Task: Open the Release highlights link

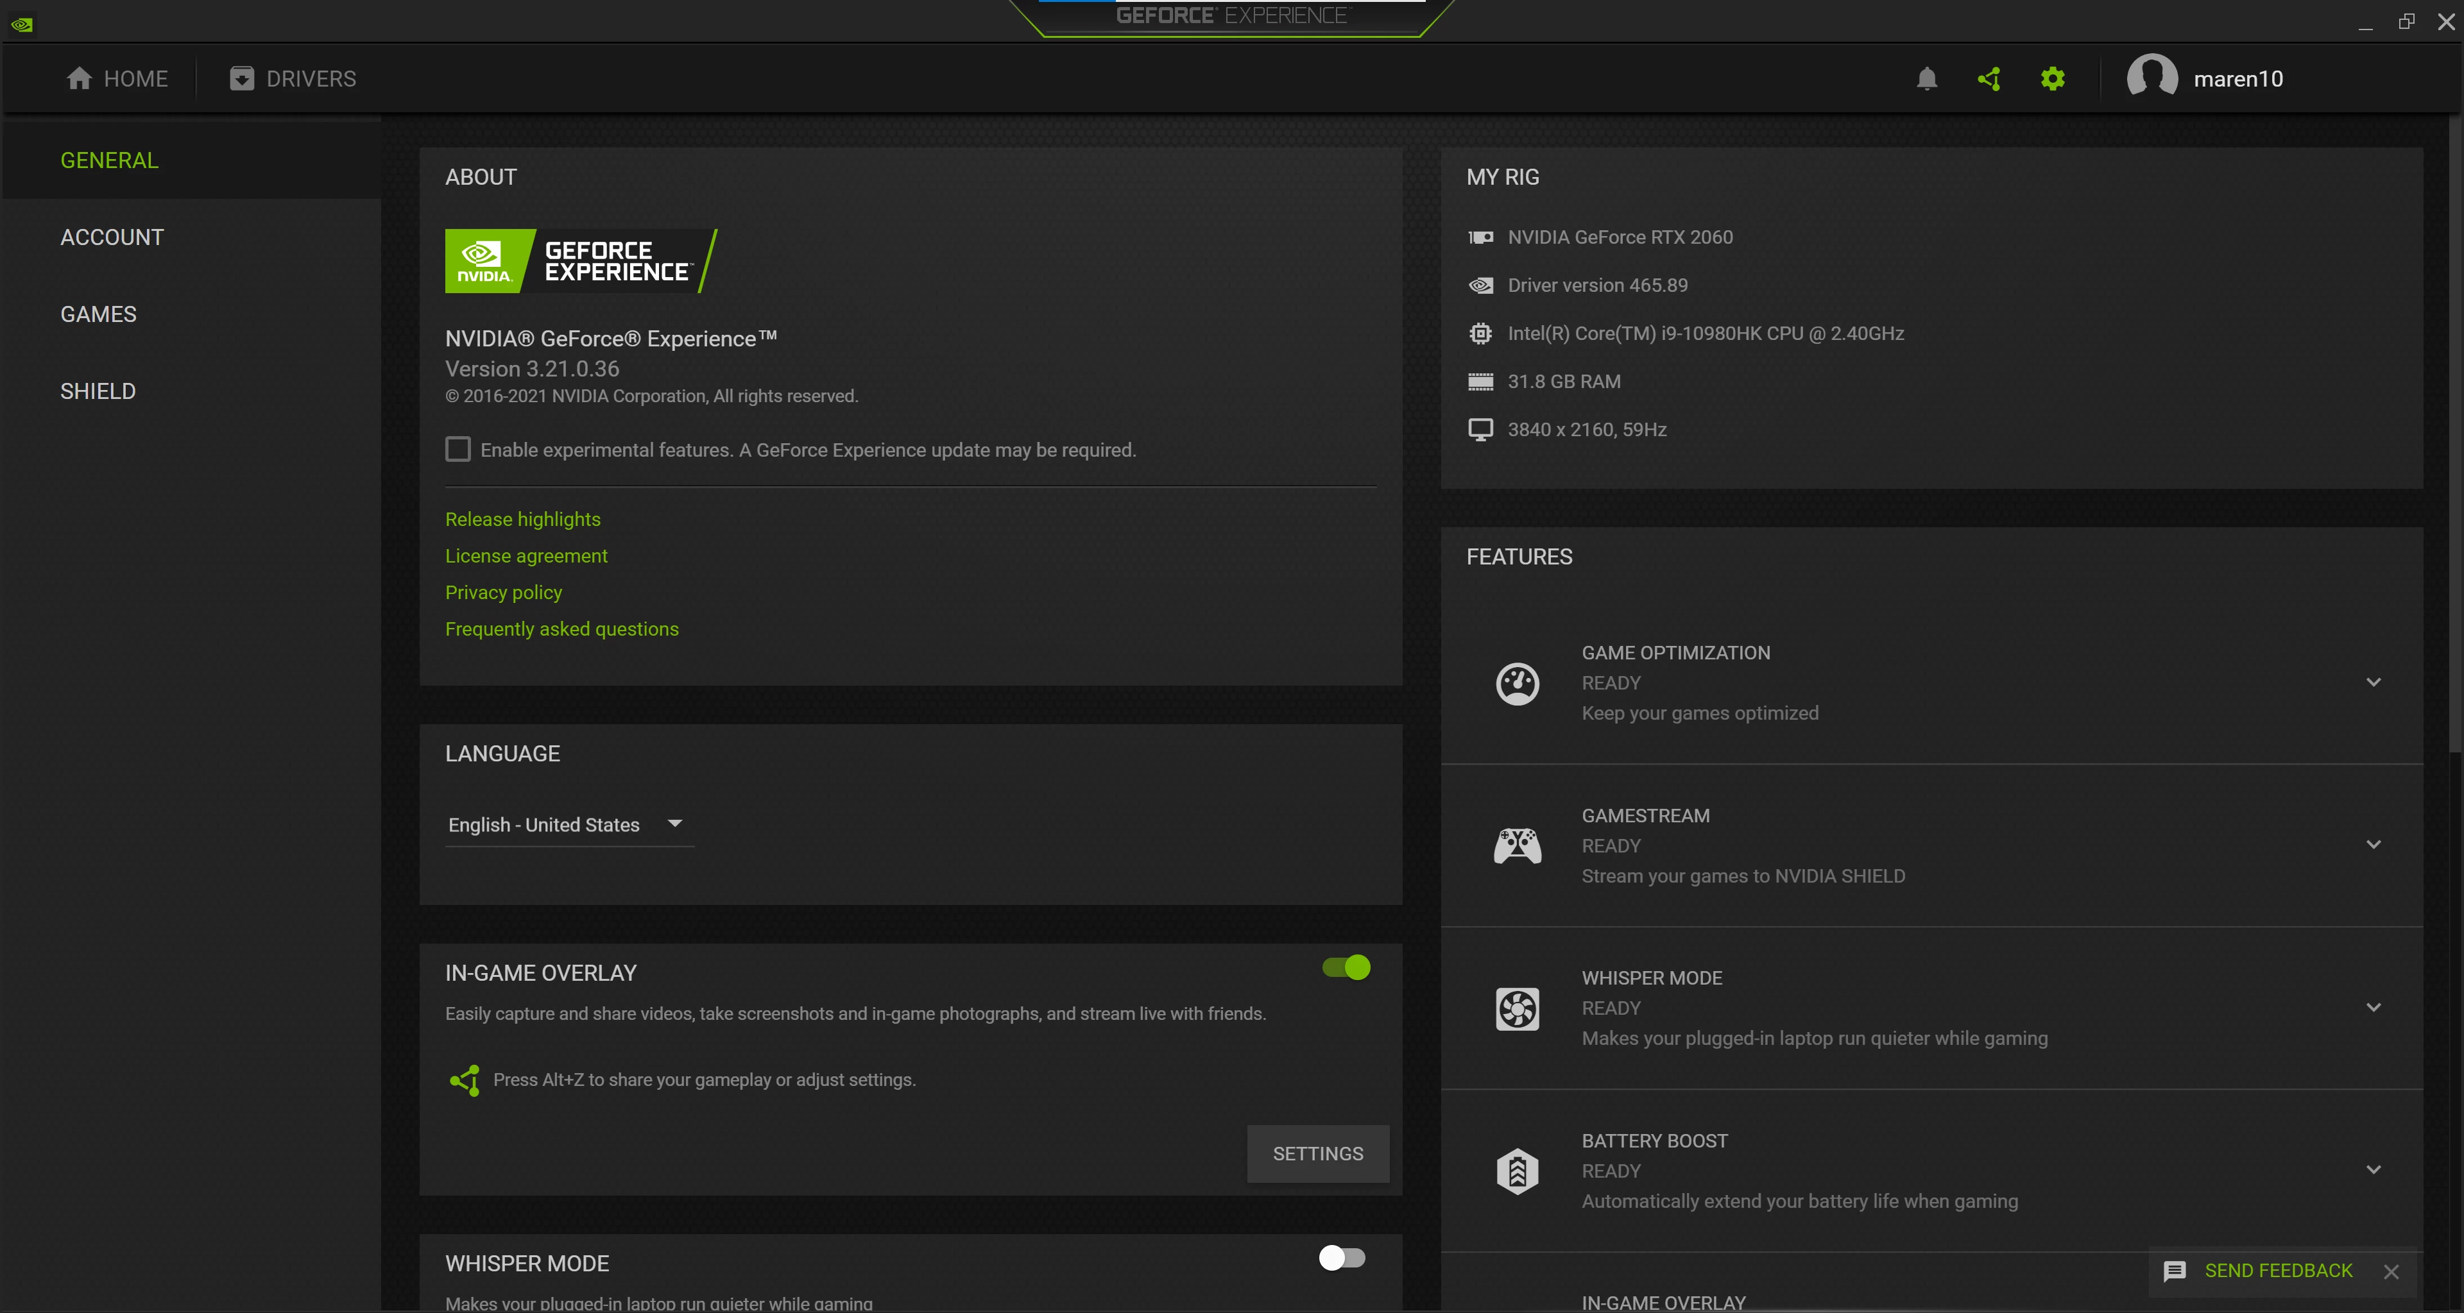Action: (x=522, y=520)
